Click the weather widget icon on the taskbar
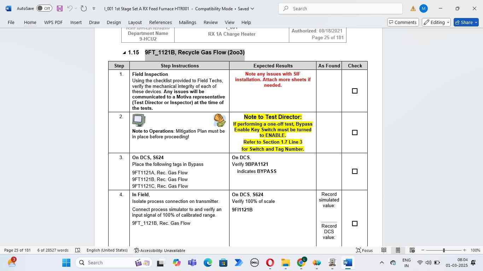Image resolution: width=483 pixels, height=271 pixels. (12, 262)
